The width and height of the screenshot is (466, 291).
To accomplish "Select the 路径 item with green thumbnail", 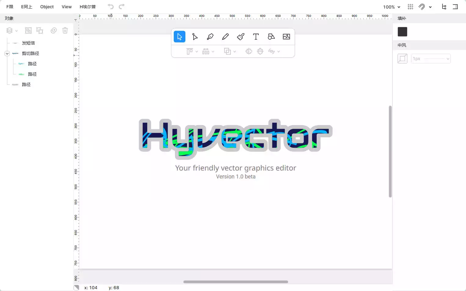I will (32, 74).
